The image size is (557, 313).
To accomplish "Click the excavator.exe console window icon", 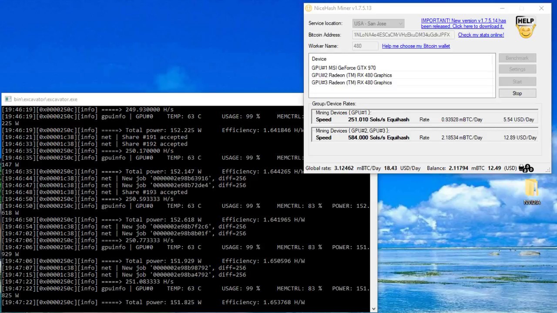I will pos(8,99).
